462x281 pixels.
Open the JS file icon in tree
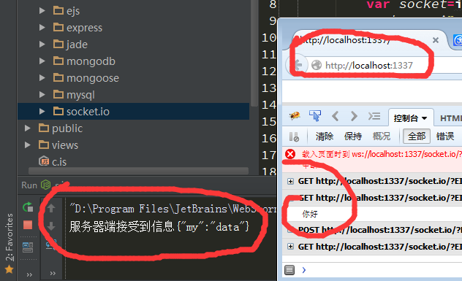[x=44, y=161]
